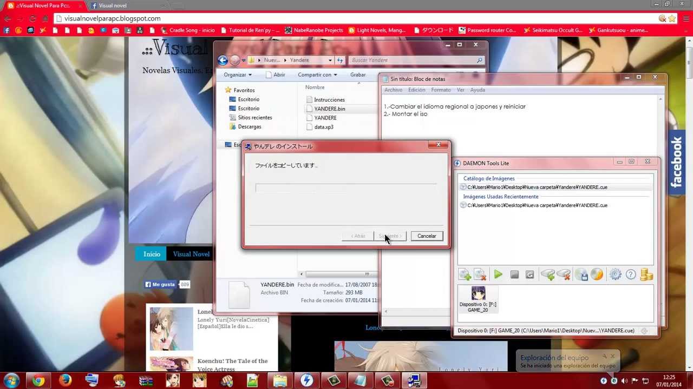Open DAEMON Tools lightning taskbar icon
The width and height of the screenshot is (693, 389).
tap(306, 381)
